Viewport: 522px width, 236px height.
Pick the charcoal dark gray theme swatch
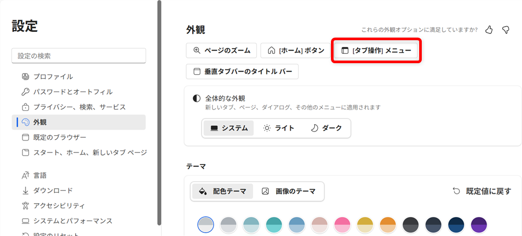[410, 225]
